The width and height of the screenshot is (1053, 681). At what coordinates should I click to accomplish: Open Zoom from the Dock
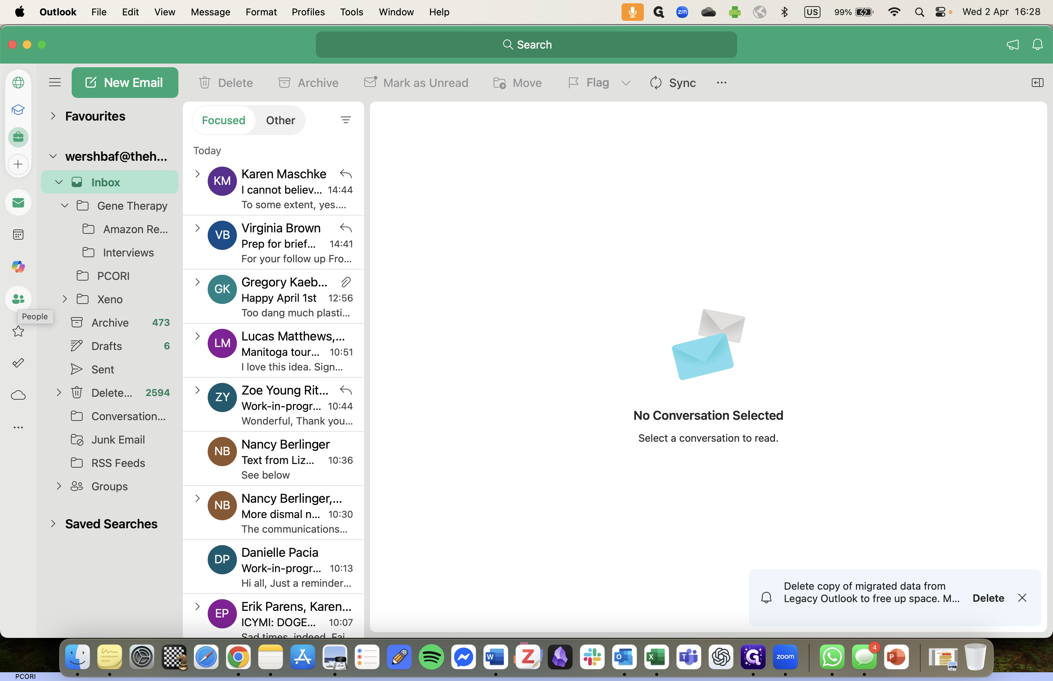pyautogui.click(x=785, y=657)
